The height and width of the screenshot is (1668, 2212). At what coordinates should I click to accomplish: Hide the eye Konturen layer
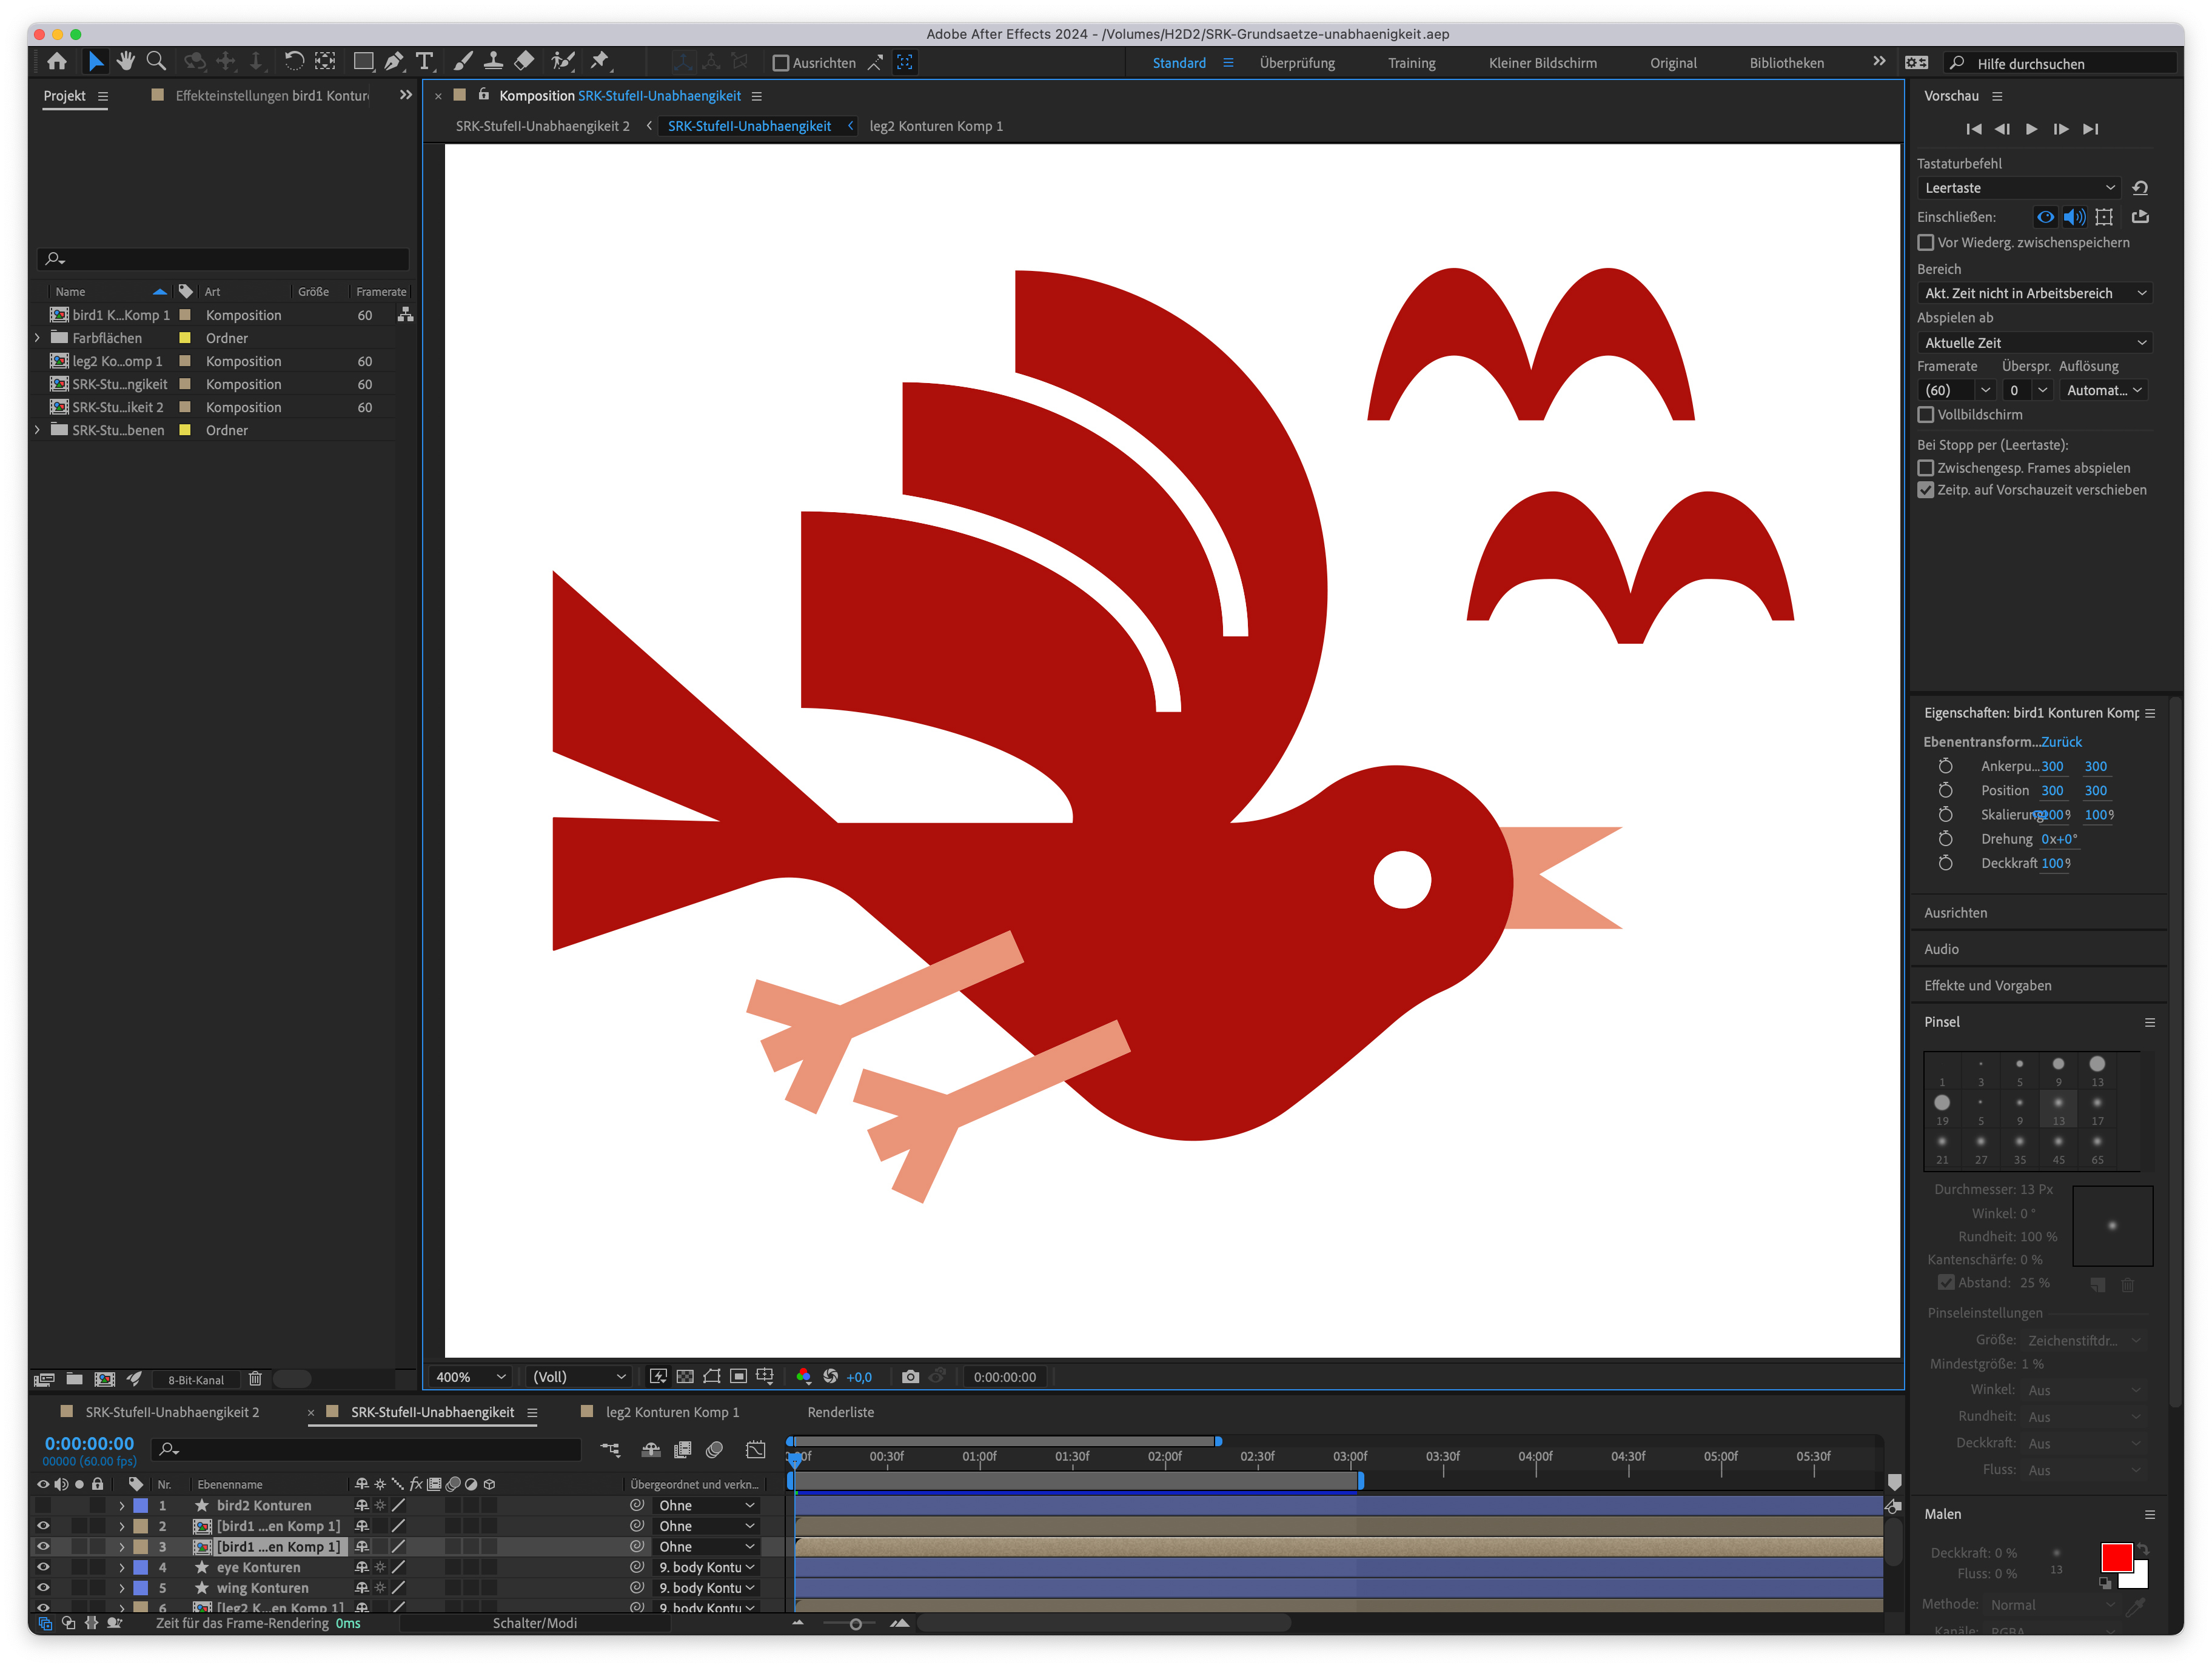[43, 1567]
